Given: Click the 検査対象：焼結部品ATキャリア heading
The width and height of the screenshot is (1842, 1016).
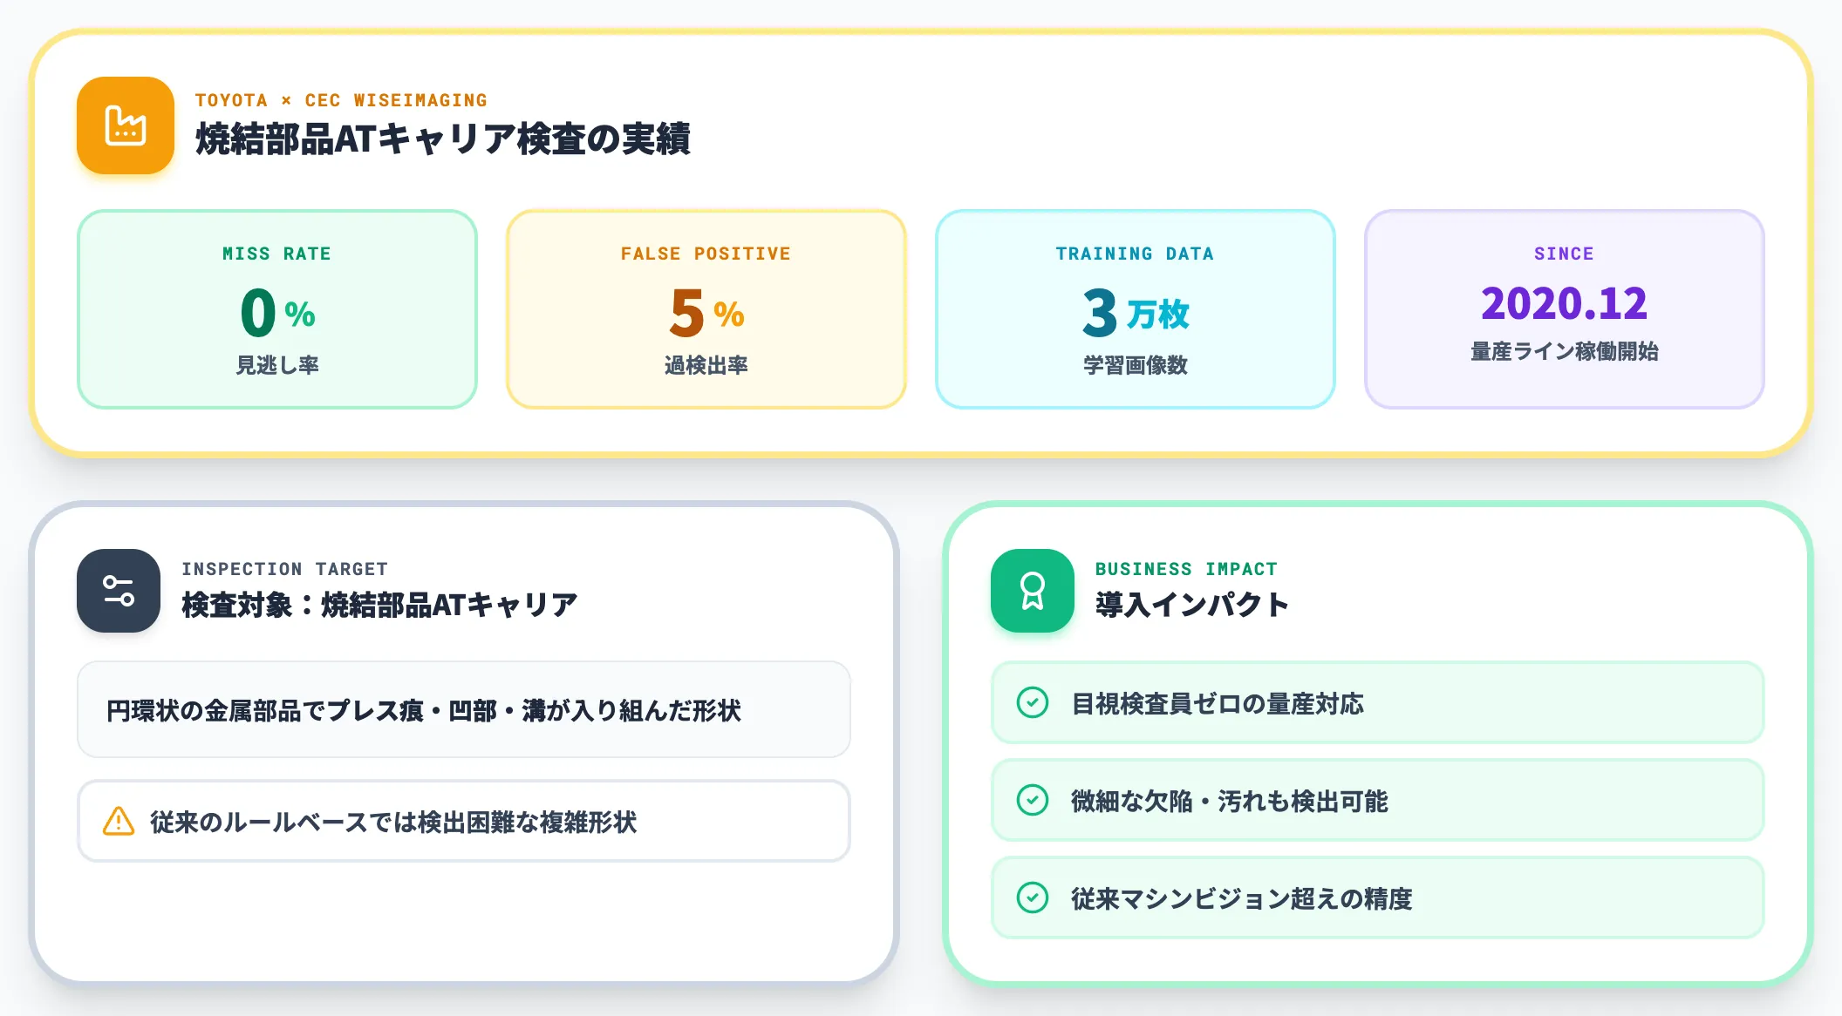Looking at the screenshot, I should pyautogui.click(x=379, y=605).
